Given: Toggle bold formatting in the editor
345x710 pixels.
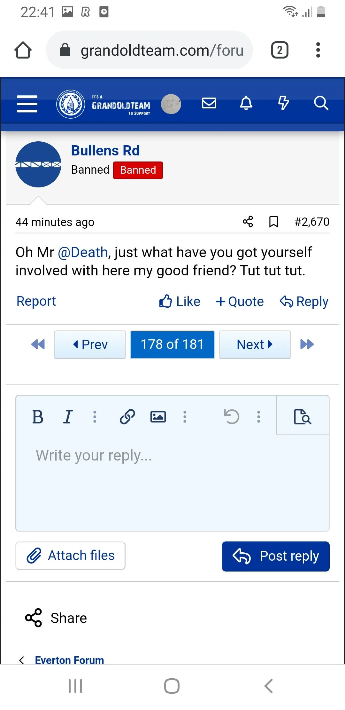Looking at the screenshot, I should pos(38,417).
